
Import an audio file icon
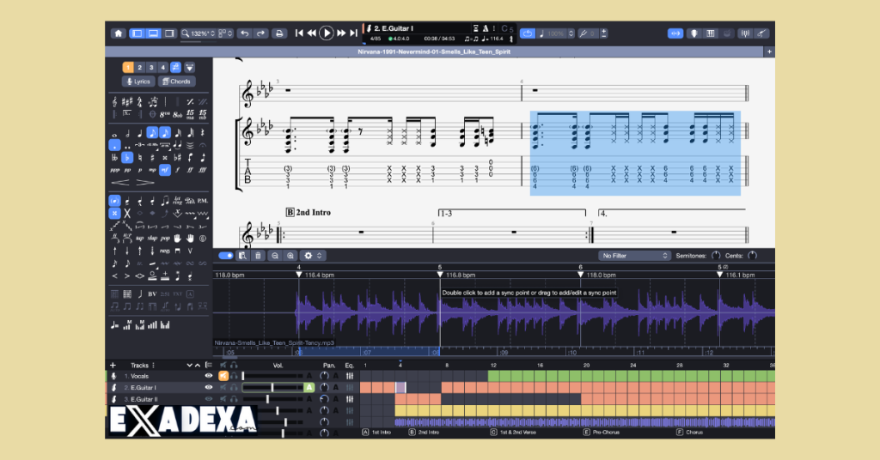(242, 256)
